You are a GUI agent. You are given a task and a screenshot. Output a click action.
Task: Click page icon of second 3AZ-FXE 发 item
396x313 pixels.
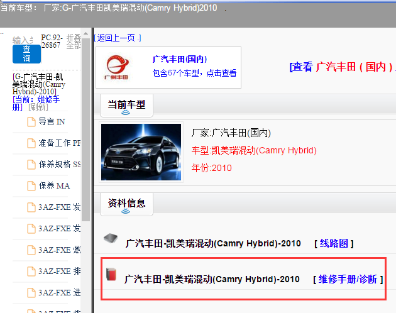31,229
